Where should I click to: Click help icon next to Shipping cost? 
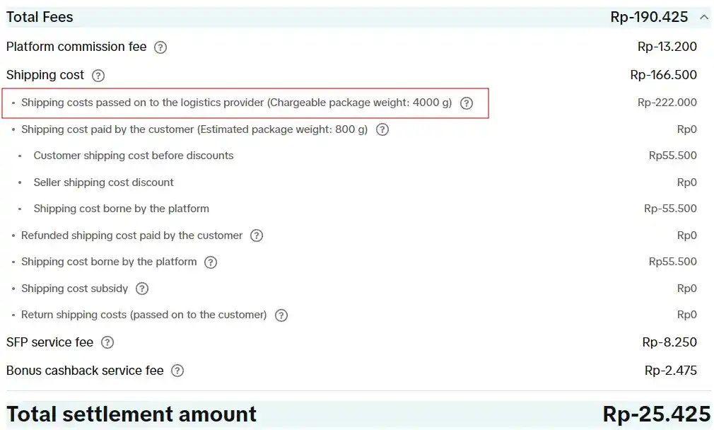tap(98, 75)
